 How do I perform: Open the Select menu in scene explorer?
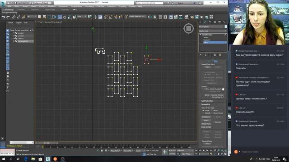click(10, 22)
